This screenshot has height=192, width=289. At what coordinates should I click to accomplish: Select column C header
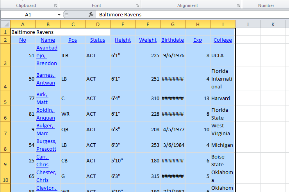(x=73, y=24)
